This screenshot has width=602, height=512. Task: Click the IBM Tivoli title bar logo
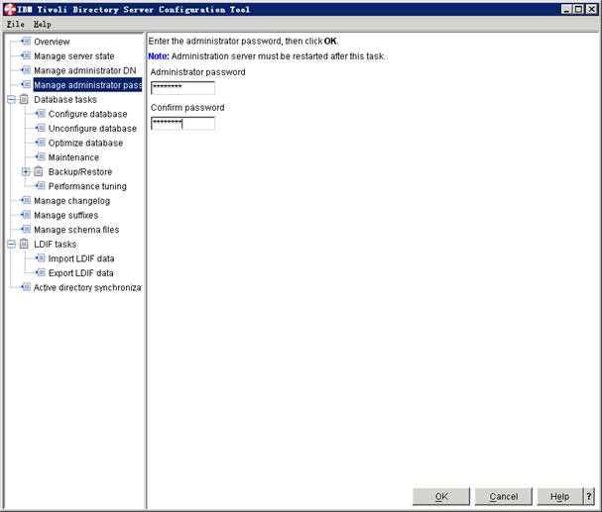[10, 9]
